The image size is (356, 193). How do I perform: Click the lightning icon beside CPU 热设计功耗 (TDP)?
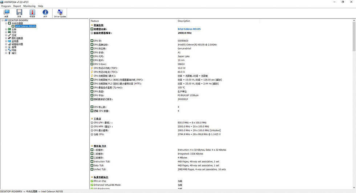click(92, 68)
